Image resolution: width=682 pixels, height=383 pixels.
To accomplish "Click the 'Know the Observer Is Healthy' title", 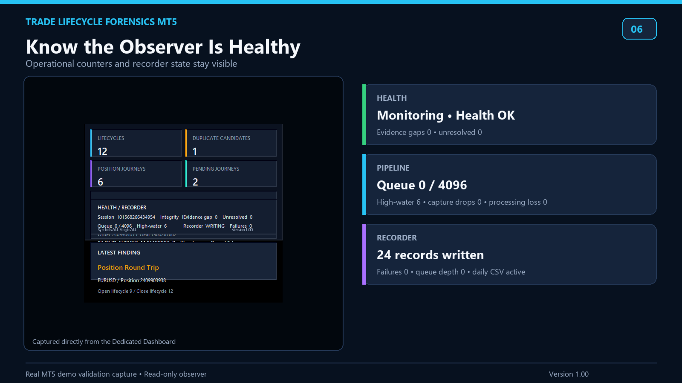I will click(x=163, y=47).
